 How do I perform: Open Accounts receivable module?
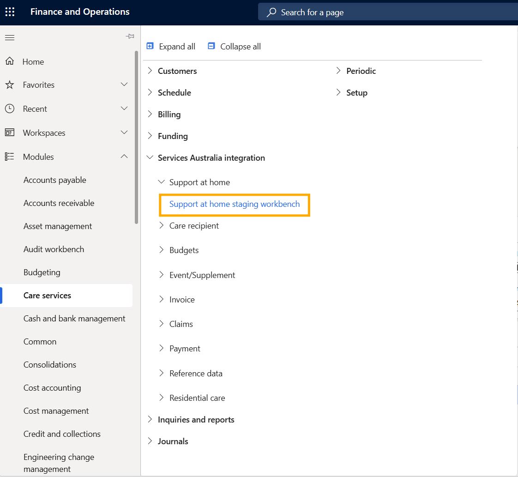click(59, 203)
